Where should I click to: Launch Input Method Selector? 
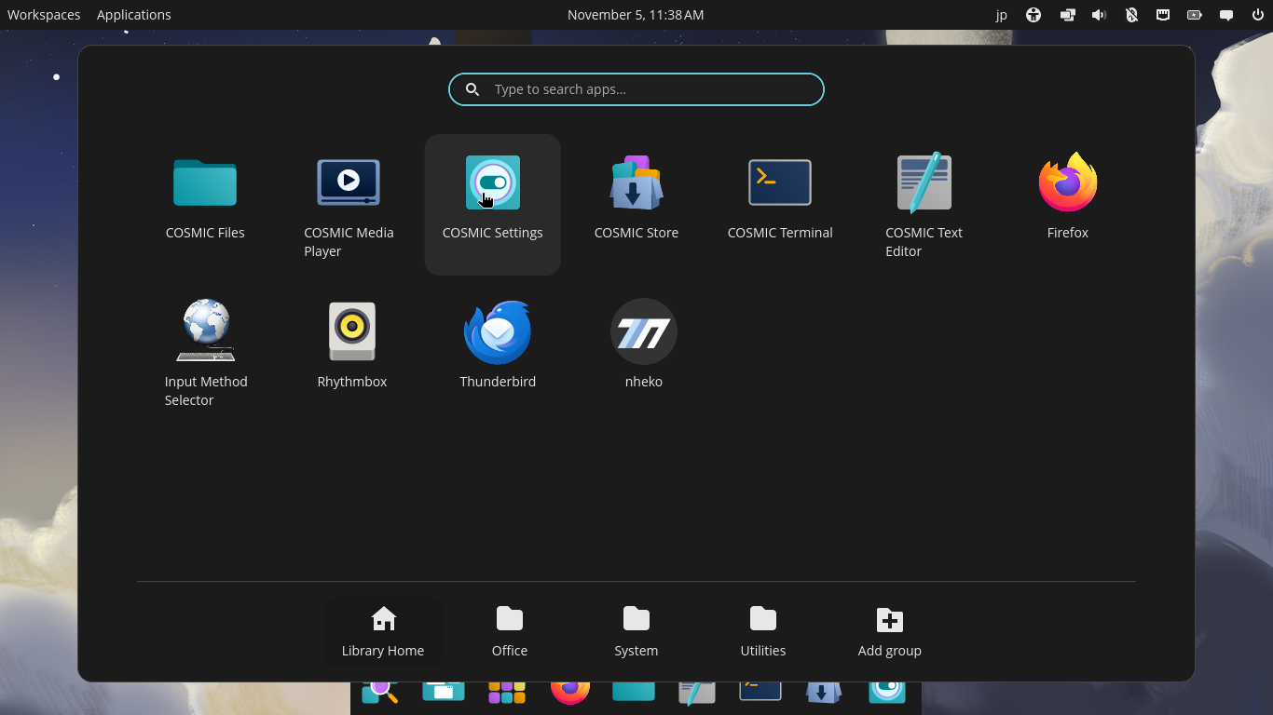click(205, 354)
